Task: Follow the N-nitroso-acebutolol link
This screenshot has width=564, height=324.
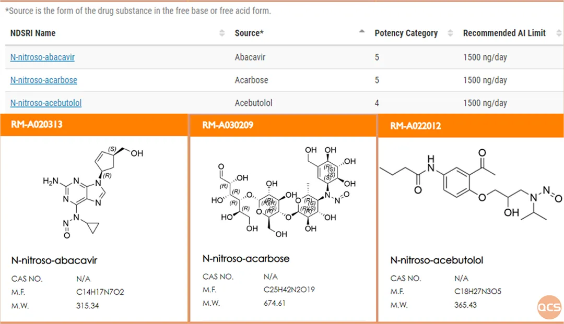Action: 45,103
